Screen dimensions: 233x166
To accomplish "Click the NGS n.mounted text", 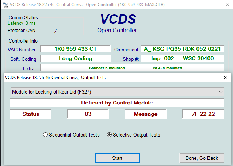I will click(168, 68).
